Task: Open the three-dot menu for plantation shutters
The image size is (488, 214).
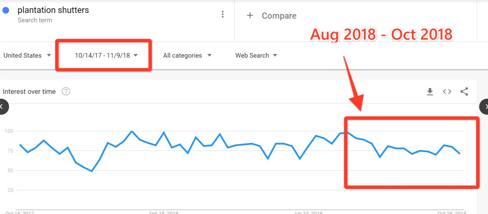Action: 223,14
